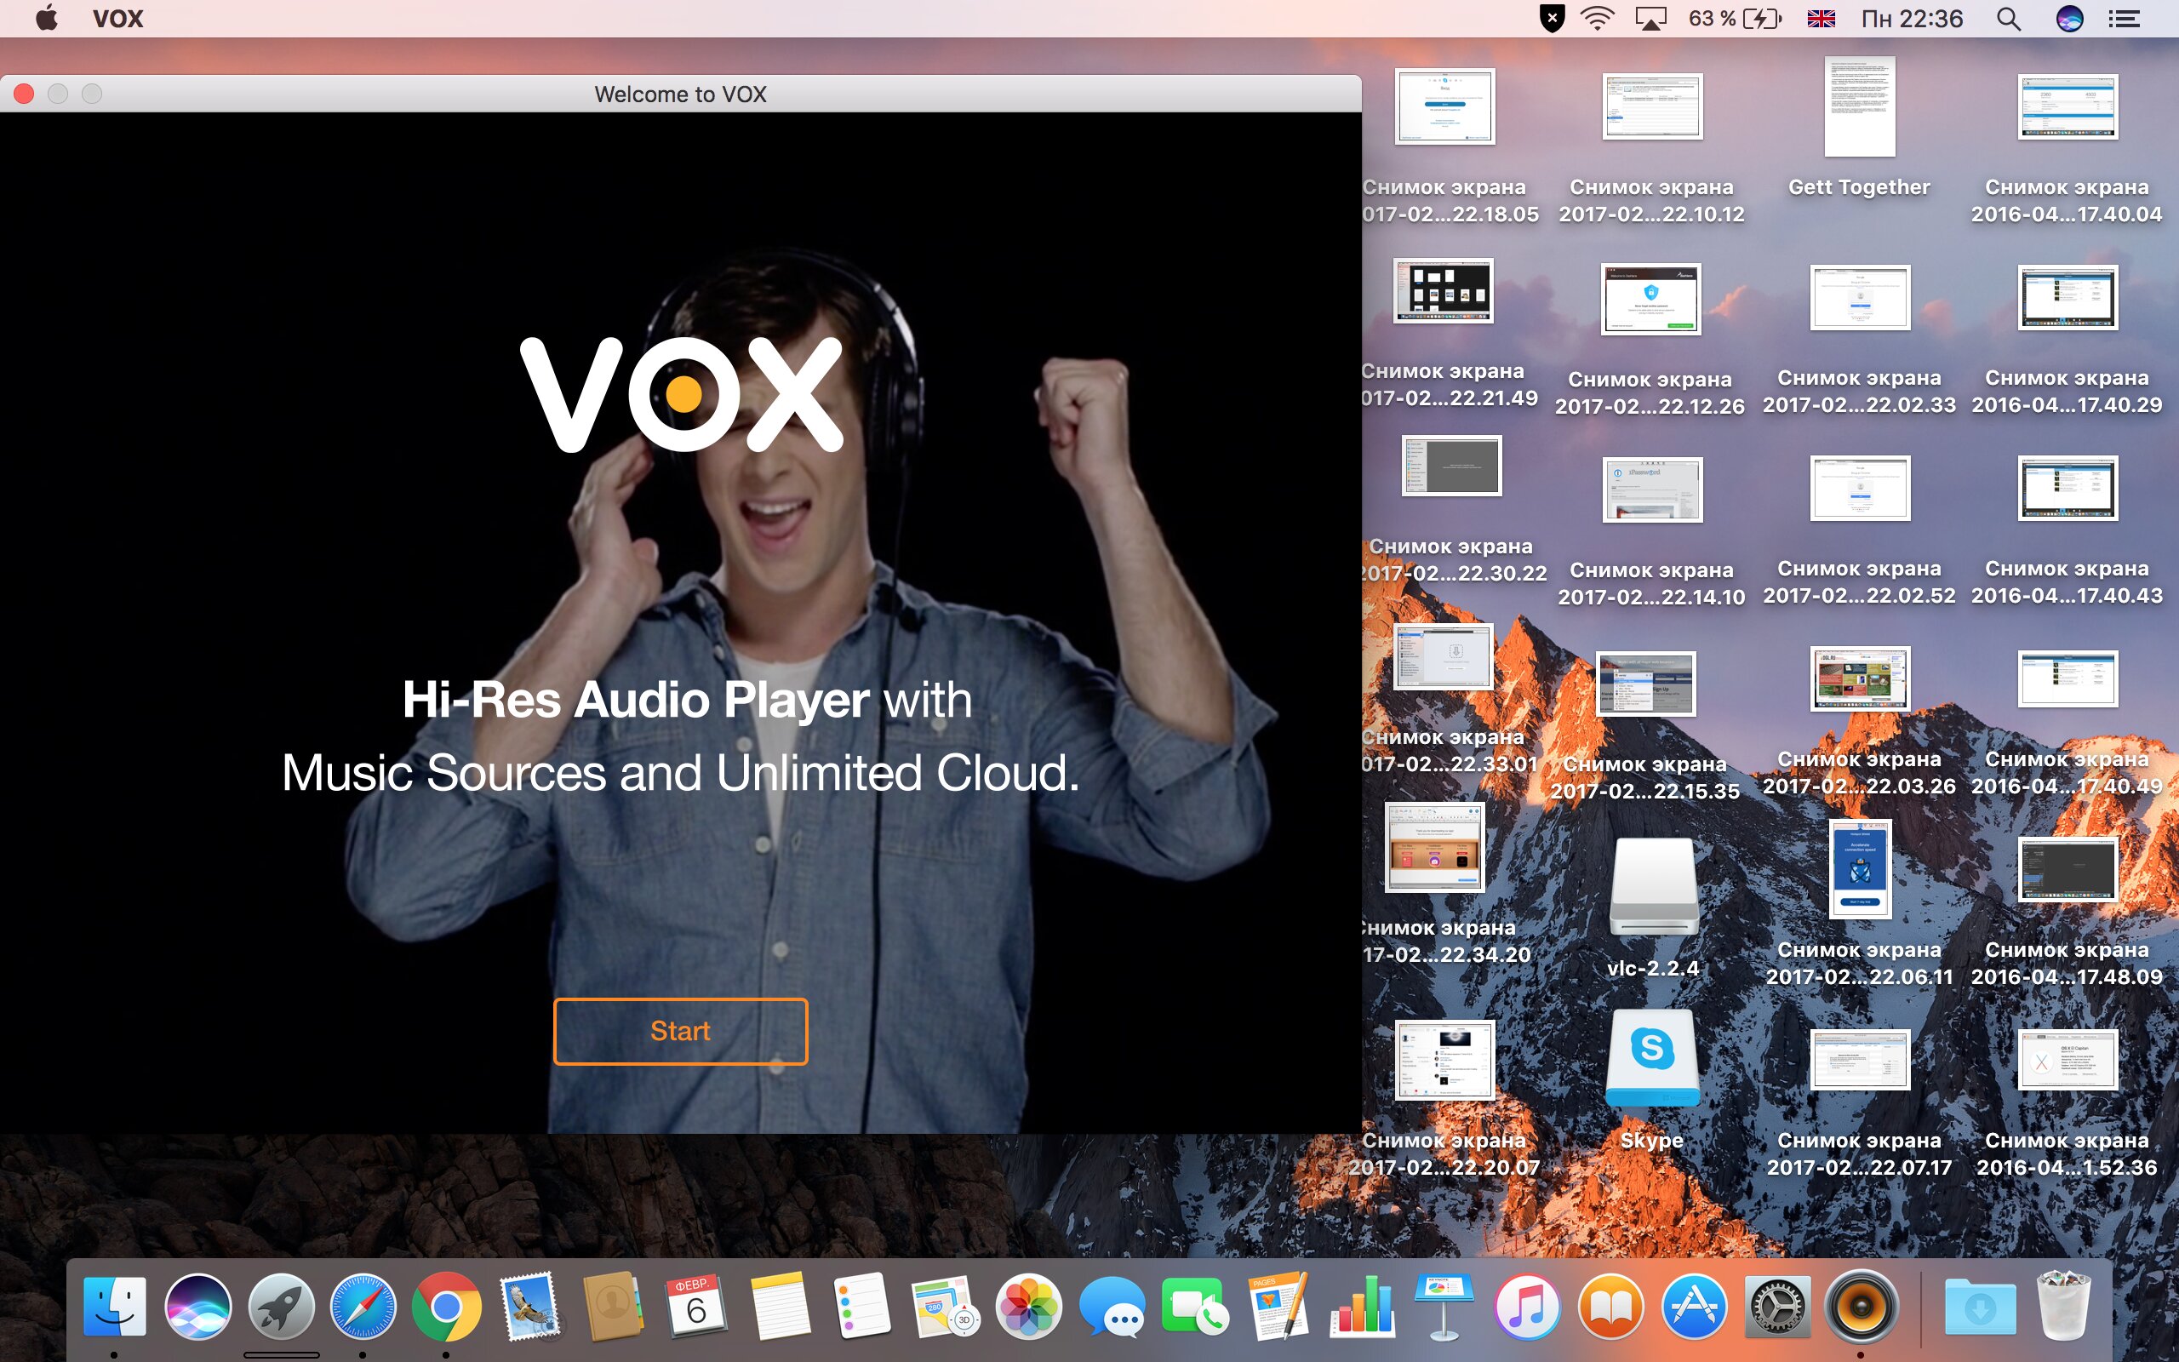Click the orange Start button
This screenshot has width=2179, height=1362.
click(680, 1031)
